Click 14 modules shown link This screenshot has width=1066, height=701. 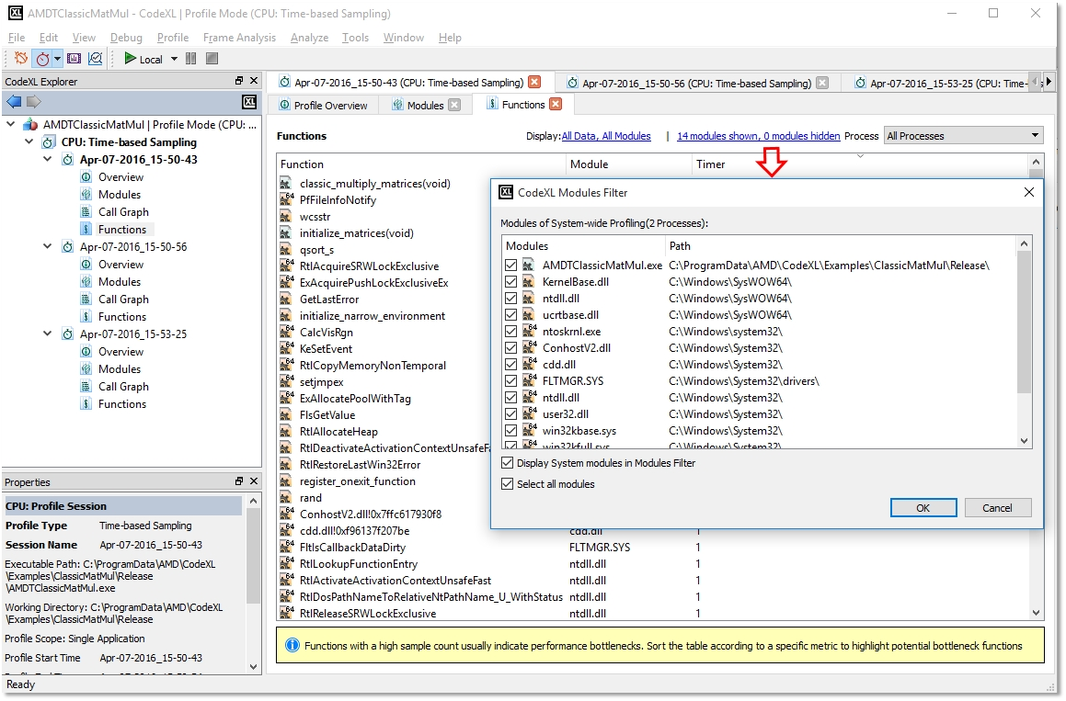tap(758, 136)
